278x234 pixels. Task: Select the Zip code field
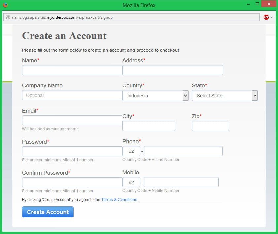210,126
